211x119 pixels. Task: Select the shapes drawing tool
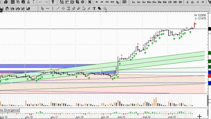point(100,9)
